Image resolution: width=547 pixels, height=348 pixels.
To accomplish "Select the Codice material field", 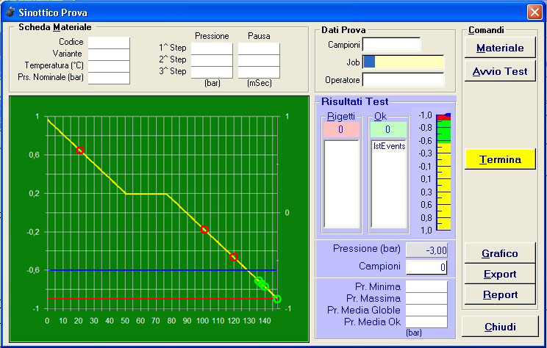I will (108, 43).
